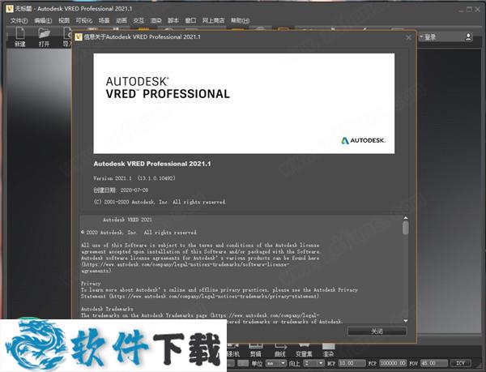Click the software-license-agreements URL text

click(185, 267)
